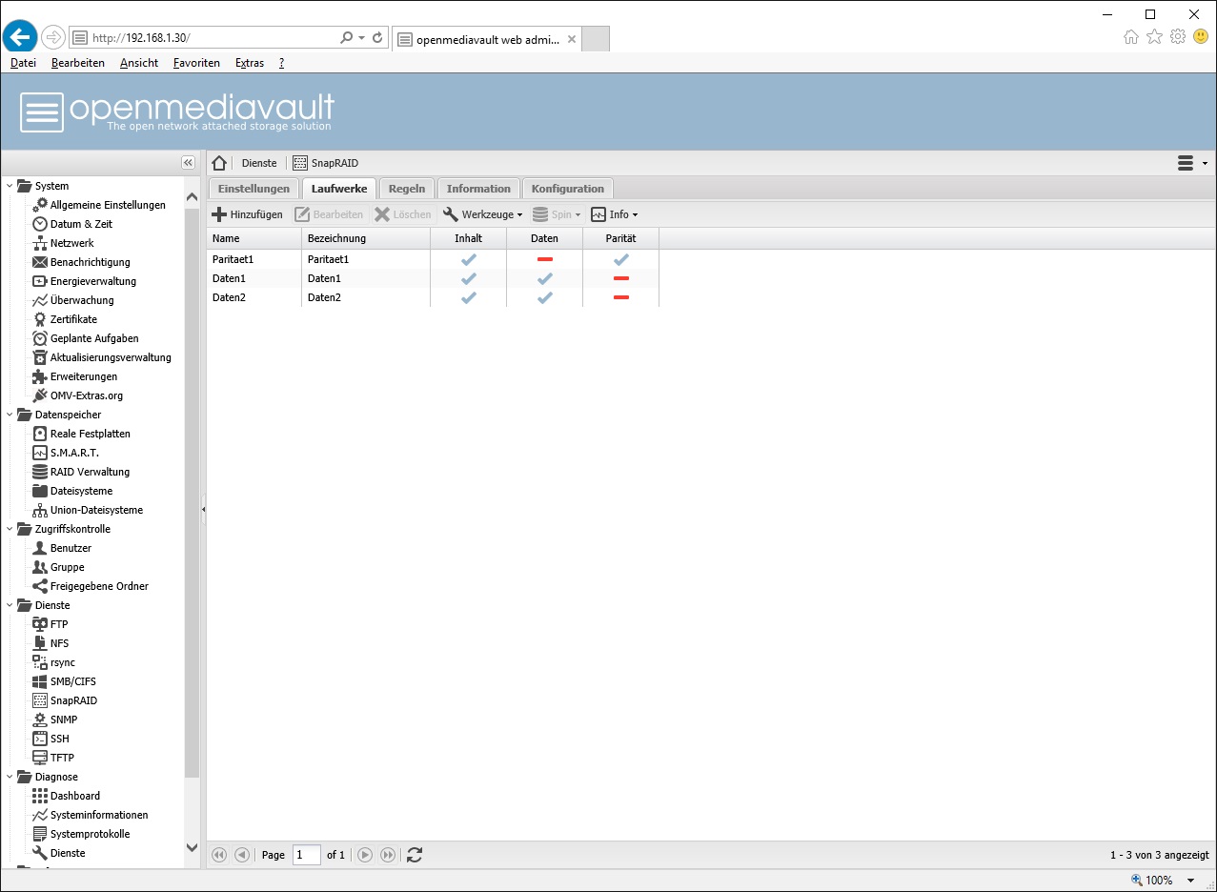Click the SnapRAID breadcrumb item
Image resolution: width=1217 pixels, height=892 pixels.
[x=327, y=163]
